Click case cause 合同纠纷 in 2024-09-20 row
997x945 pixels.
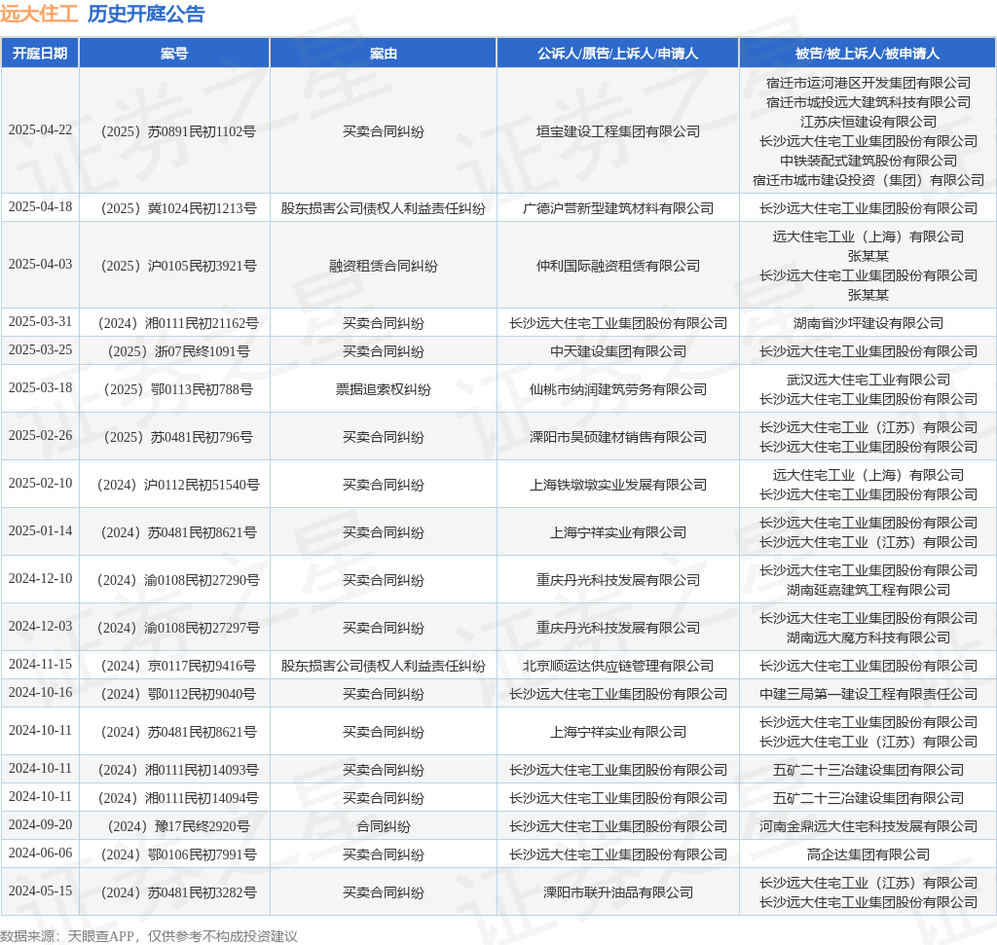[x=384, y=826]
